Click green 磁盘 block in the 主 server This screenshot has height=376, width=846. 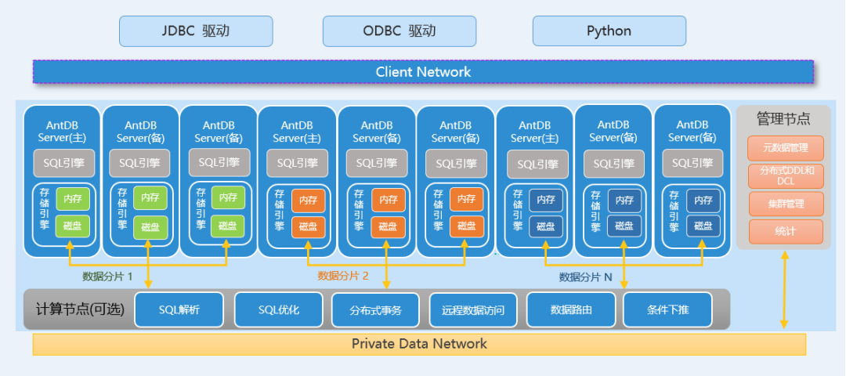point(72,226)
